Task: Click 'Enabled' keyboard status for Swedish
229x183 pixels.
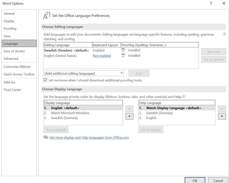Action: click(x=99, y=50)
